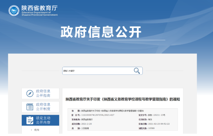Click the compass icon beside 政府信息公开指南
Image resolution: width=213 pixels, height=136 pixels.
tap(30, 94)
